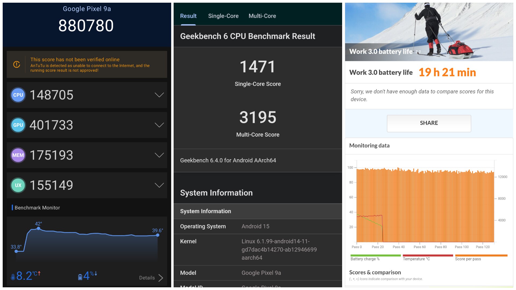Click the Details arrow icon
The width and height of the screenshot is (516, 290).
point(161,278)
